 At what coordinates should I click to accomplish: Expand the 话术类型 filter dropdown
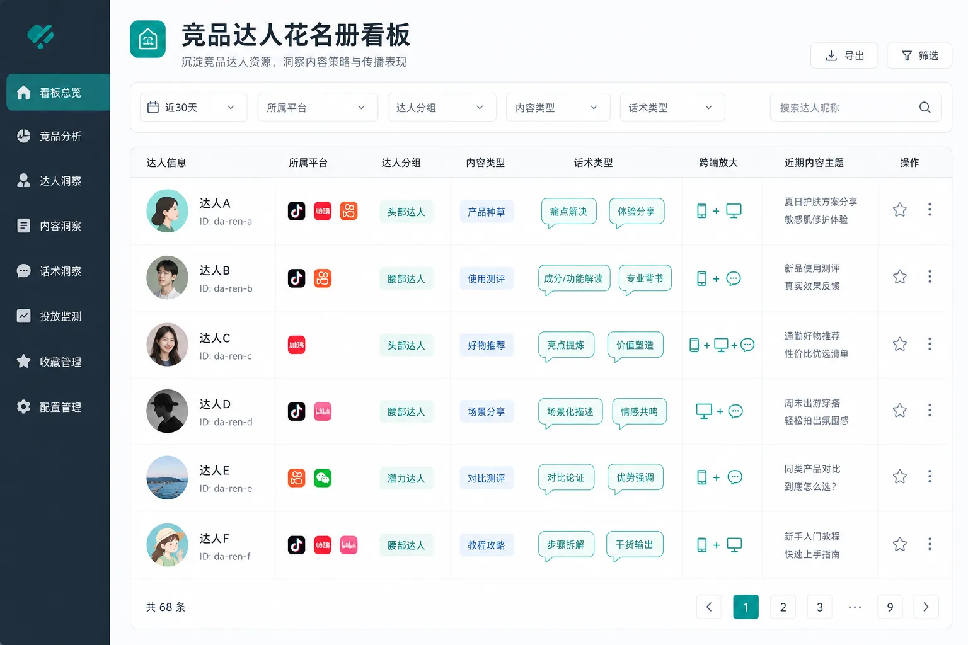point(672,108)
